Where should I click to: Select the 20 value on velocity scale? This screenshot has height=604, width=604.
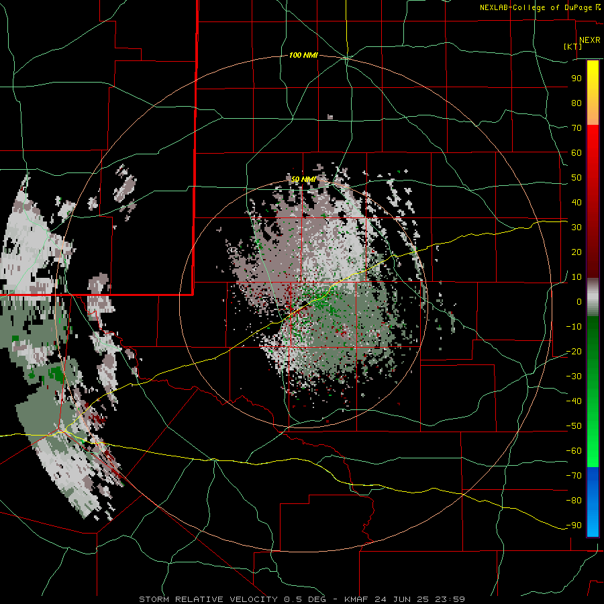point(576,252)
